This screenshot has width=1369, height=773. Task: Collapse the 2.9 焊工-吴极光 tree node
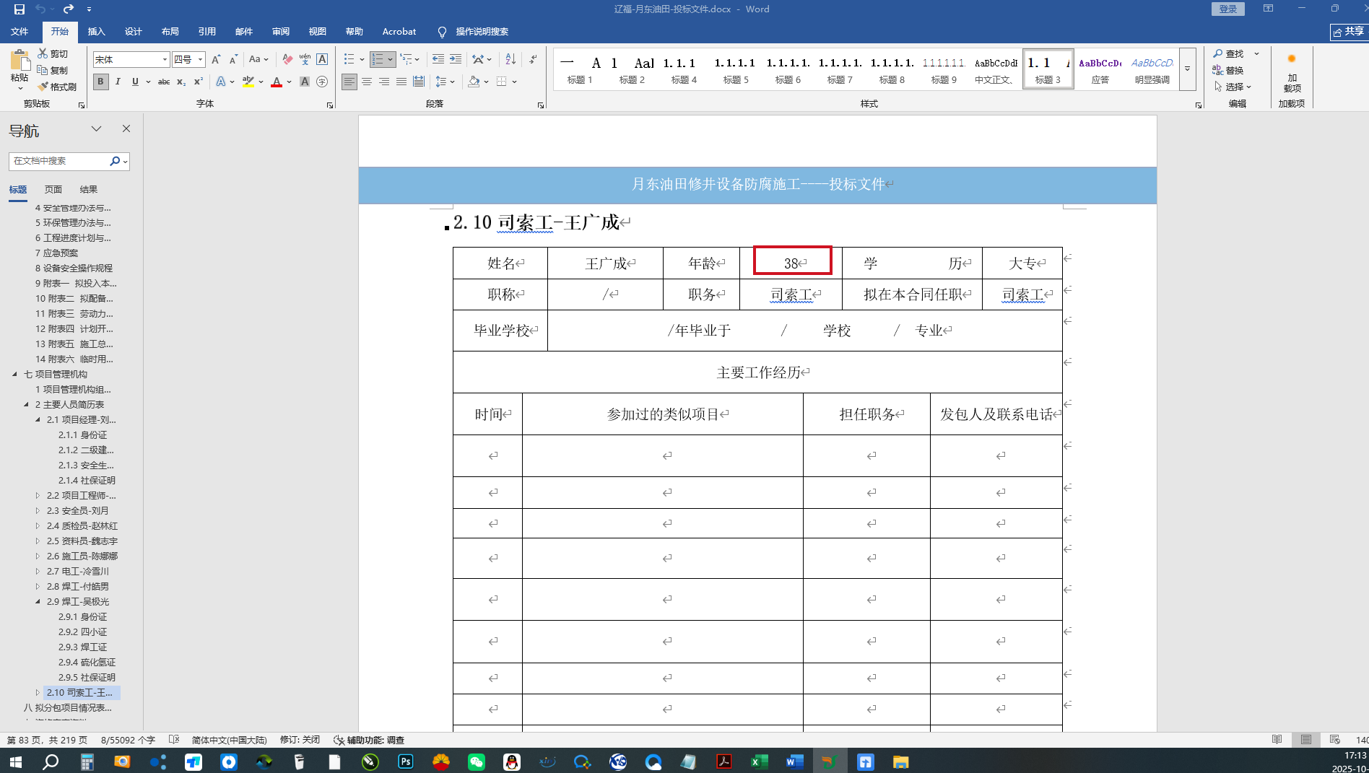pos(38,601)
